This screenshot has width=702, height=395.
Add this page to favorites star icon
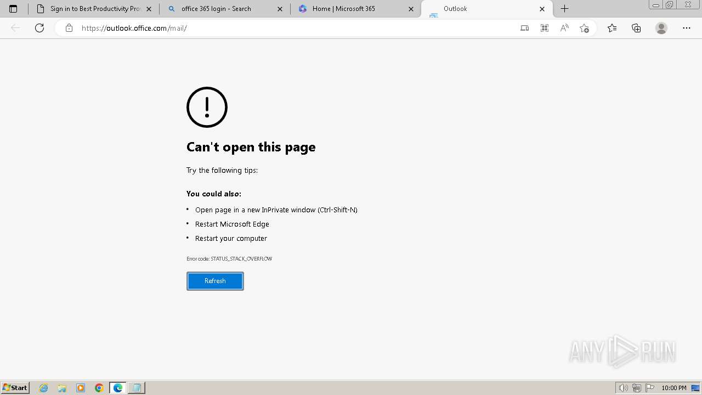584,28
